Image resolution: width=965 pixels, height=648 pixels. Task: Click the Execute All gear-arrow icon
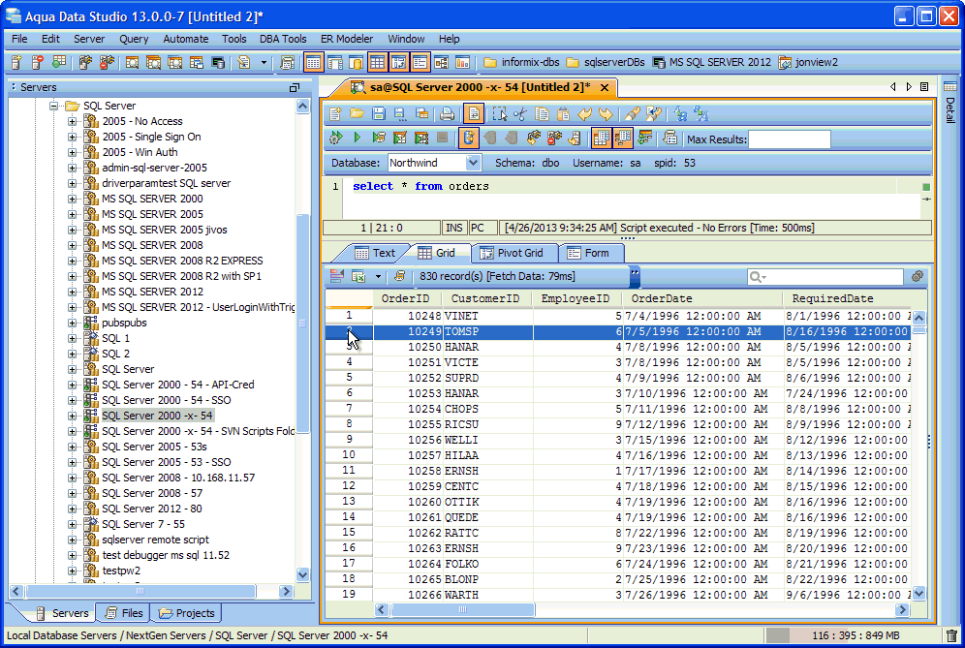(335, 138)
